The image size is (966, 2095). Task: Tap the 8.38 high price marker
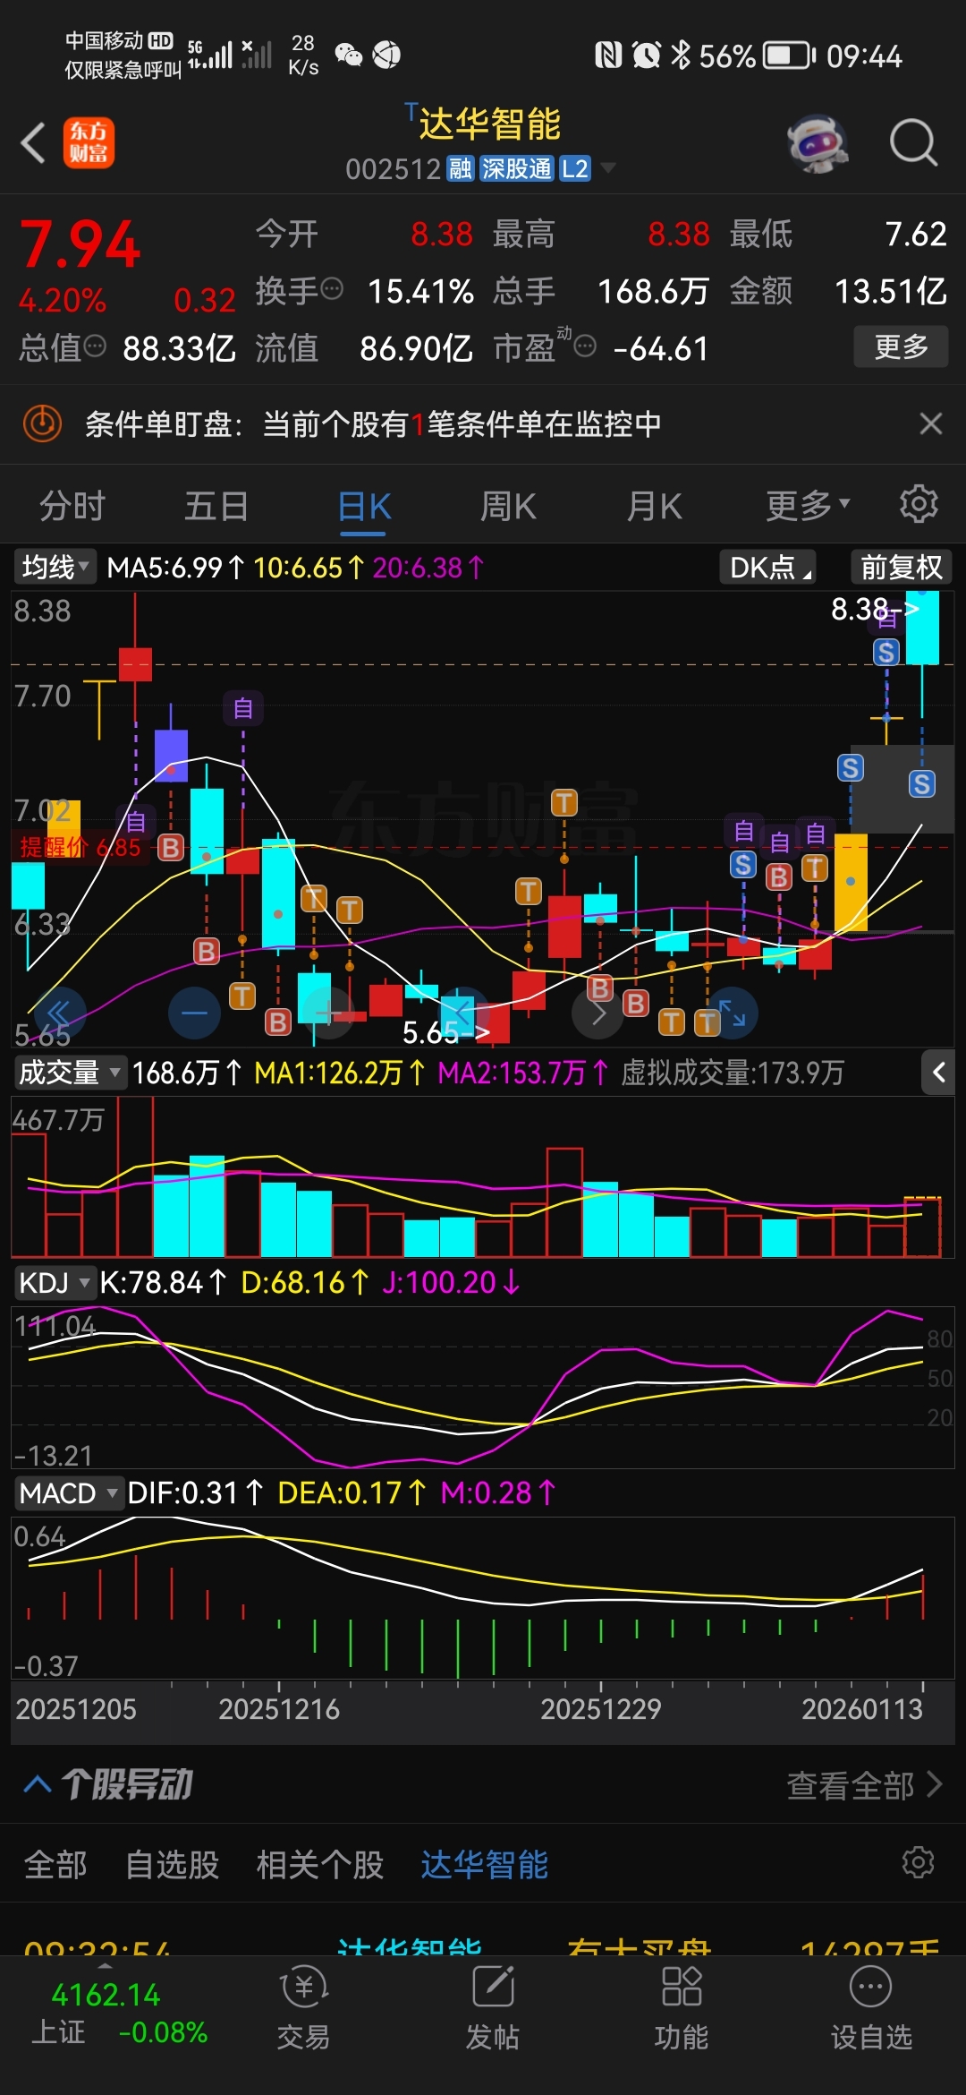(x=875, y=610)
